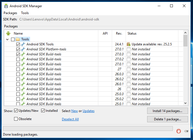
Task: Open the log window icon at bottom right
Action: click(x=186, y=131)
